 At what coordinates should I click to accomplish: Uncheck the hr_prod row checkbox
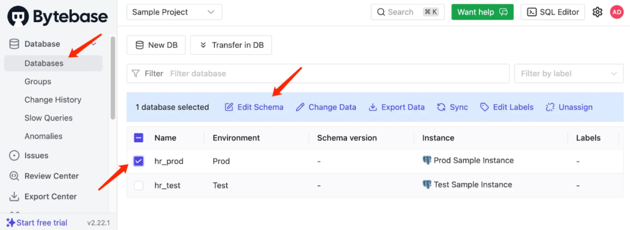(x=139, y=161)
